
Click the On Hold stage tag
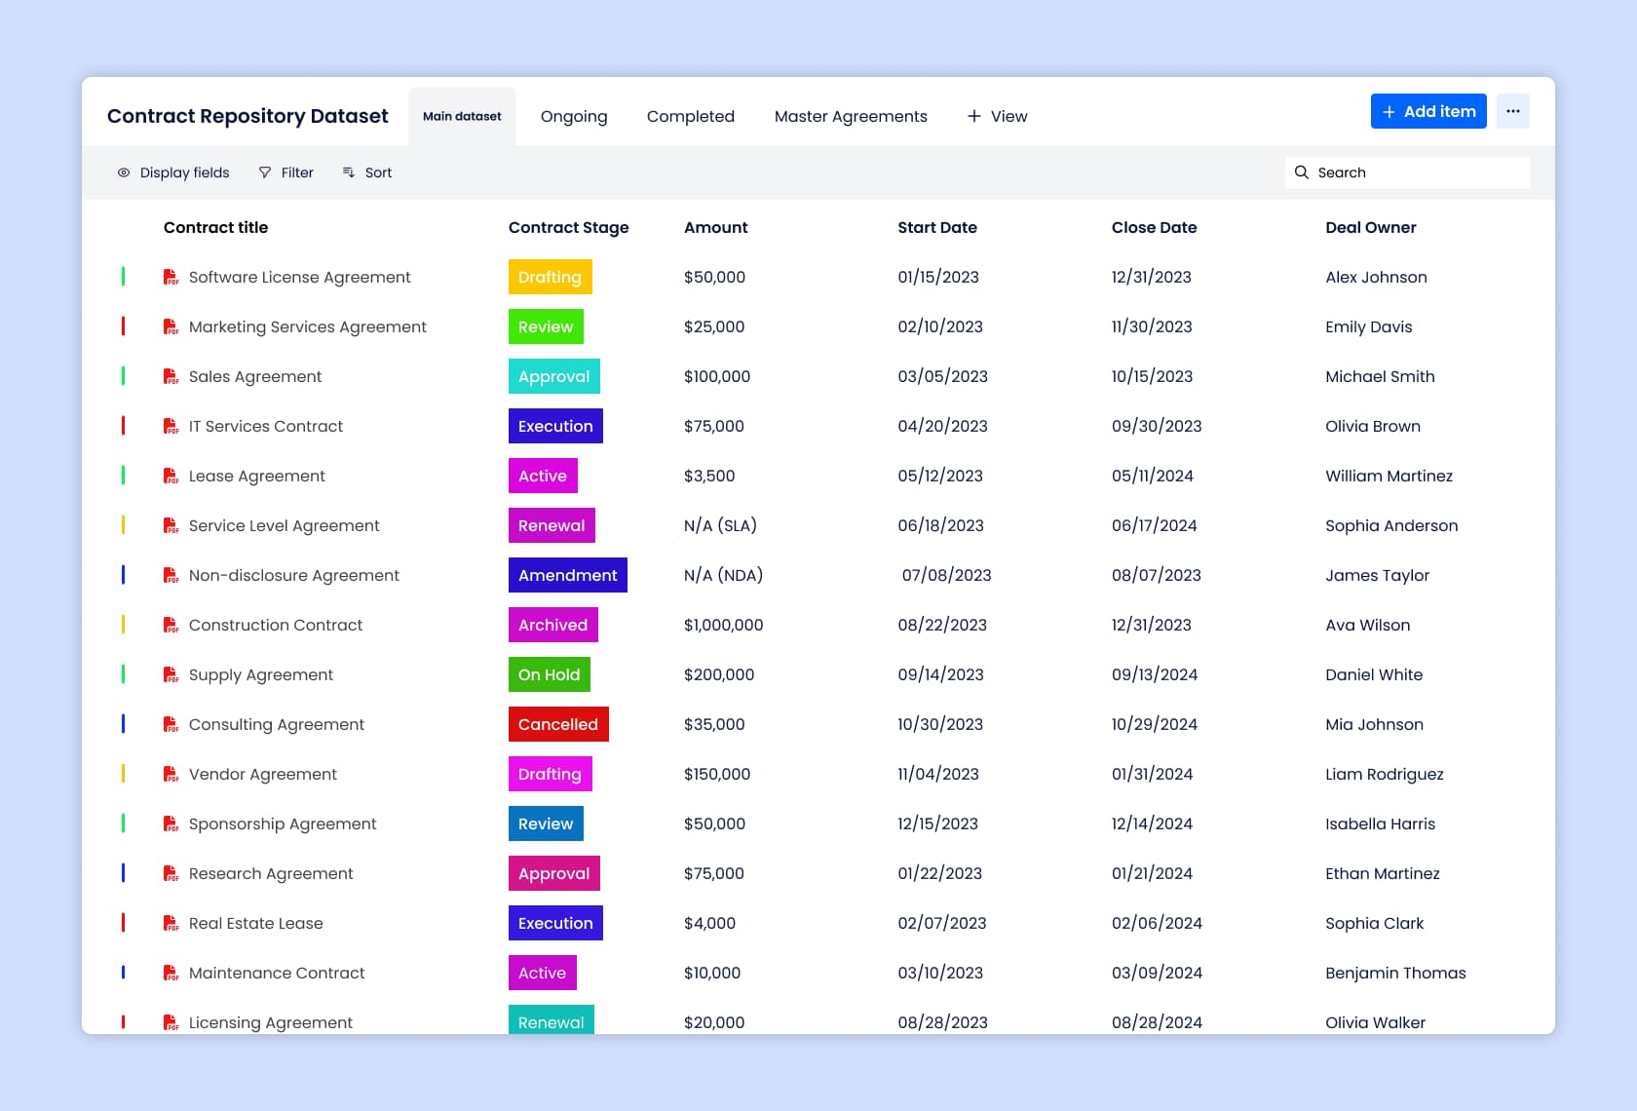549,674
